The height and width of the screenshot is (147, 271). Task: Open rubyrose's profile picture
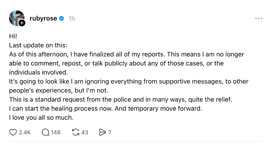15,18
